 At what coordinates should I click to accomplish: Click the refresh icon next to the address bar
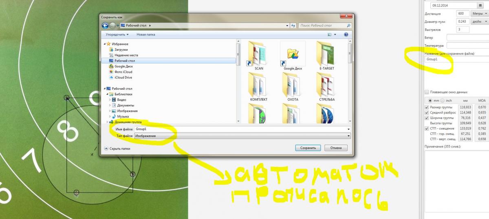click(293, 26)
